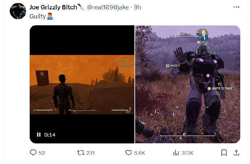The width and height of the screenshot is (250, 164).
Task: Open the 9h timestamp permalink
Action: click(x=137, y=7)
